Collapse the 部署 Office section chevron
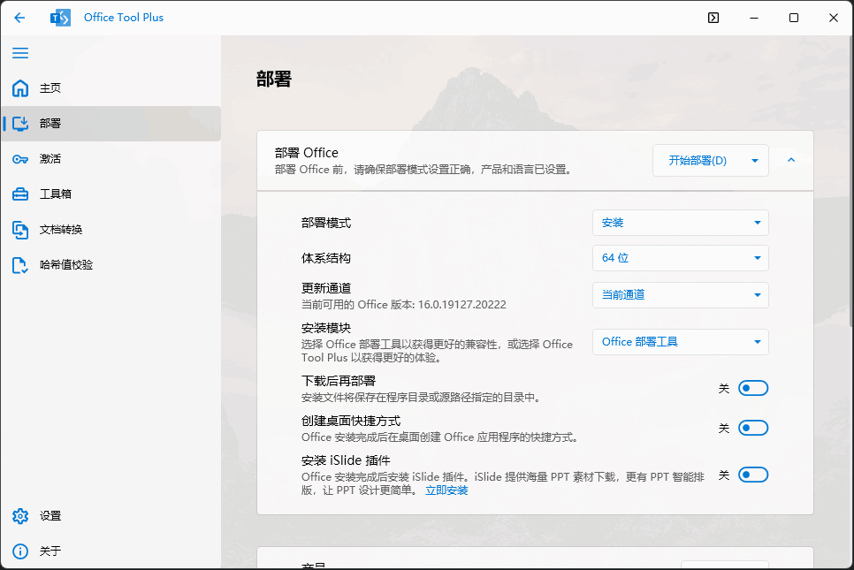Screen dimensions: 854x570 coord(791,160)
